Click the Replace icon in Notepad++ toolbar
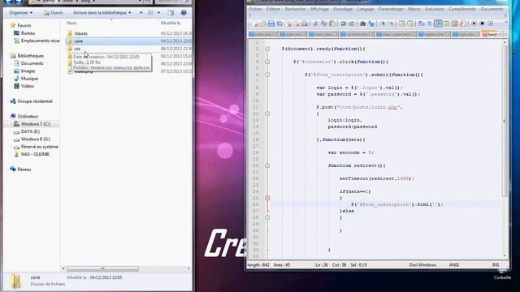The width and height of the screenshot is (520, 292). pos(371,24)
